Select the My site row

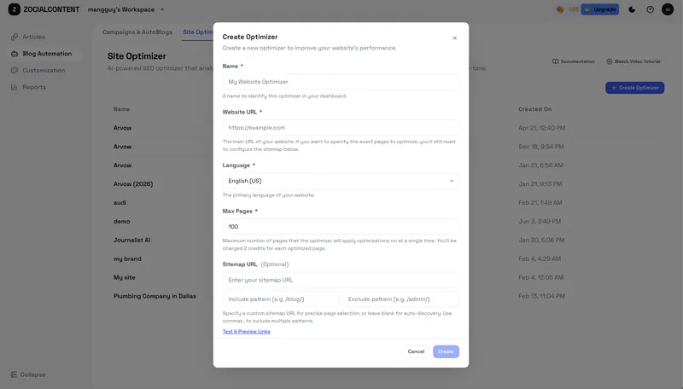(x=124, y=277)
